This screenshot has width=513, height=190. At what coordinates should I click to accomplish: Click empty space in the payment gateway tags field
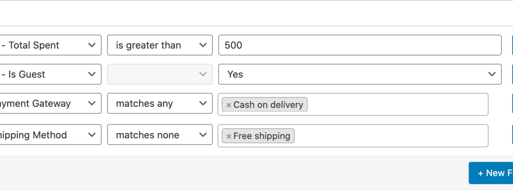[398, 105]
